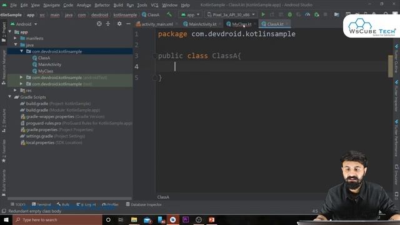Click the editor vertical scrollbar thumb
Image resolution: width=400 pixels, height=225 pixels.
pos(390,66)
